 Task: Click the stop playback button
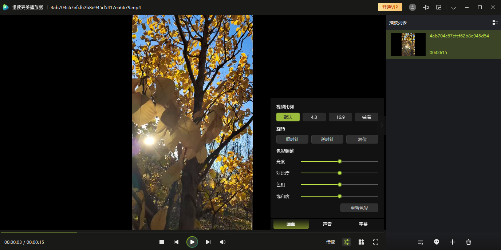click(x=162, y=242)
